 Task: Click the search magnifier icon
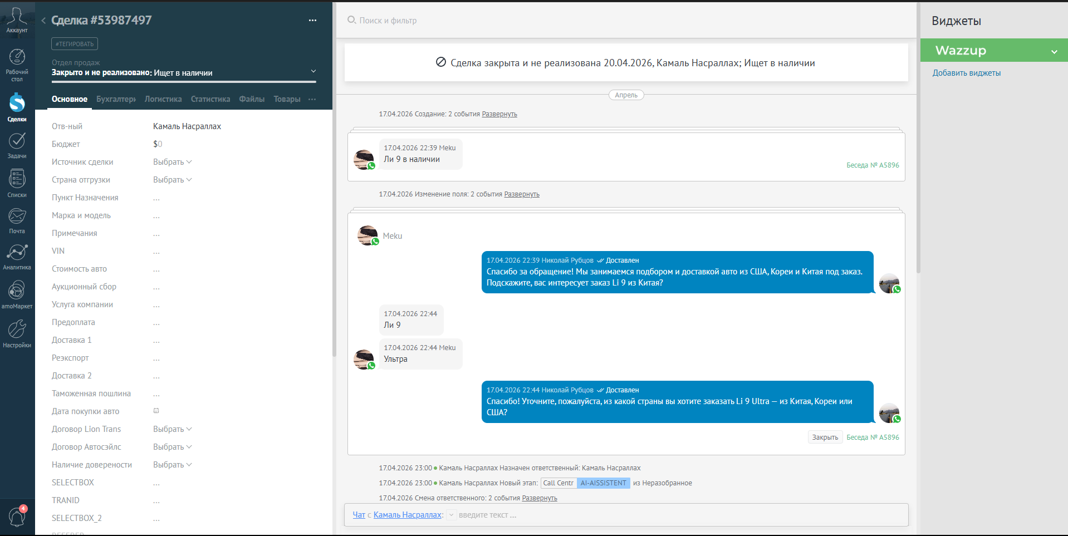click(x=351, y=20)
